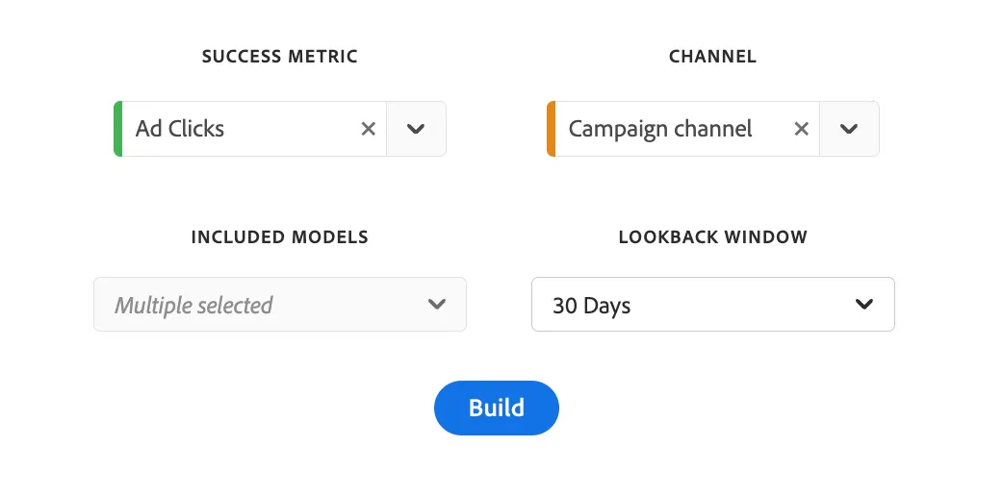
Task: Open the Success Metric dropdown chevron
Action: pyautogui.click(x=416, y=129)
